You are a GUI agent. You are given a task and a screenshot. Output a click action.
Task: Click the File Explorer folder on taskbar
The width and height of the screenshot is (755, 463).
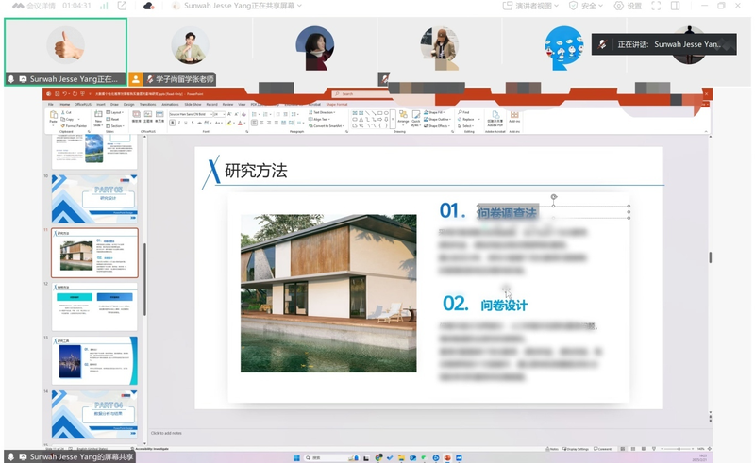(x=402, y=457)
